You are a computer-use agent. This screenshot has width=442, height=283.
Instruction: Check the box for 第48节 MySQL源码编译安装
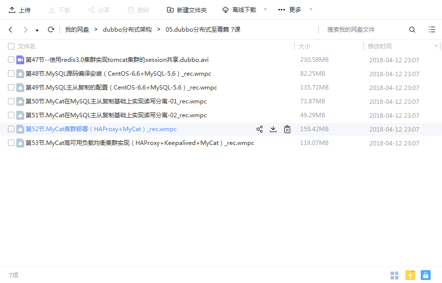pyautogui.click(x=11, y=74)
